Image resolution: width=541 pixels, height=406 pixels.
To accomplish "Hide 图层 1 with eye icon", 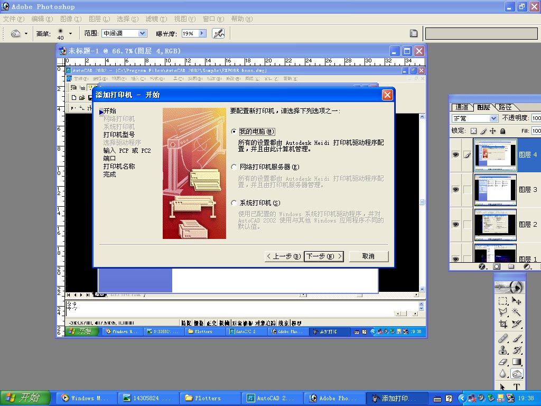I will point(455,259).
